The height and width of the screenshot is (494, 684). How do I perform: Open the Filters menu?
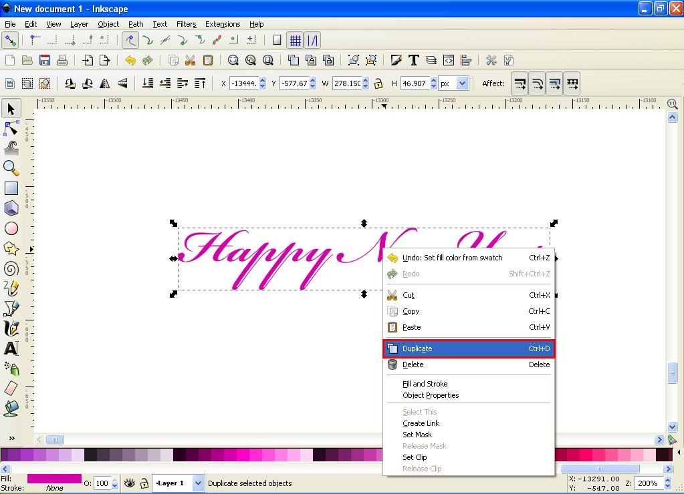tap(187, 24)
